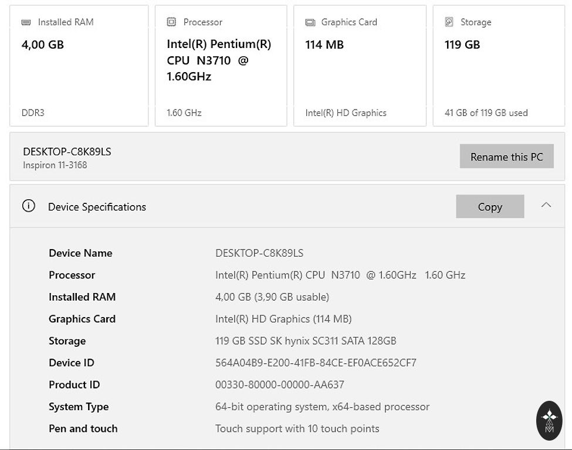Copy the device specifications

[489, 207]
